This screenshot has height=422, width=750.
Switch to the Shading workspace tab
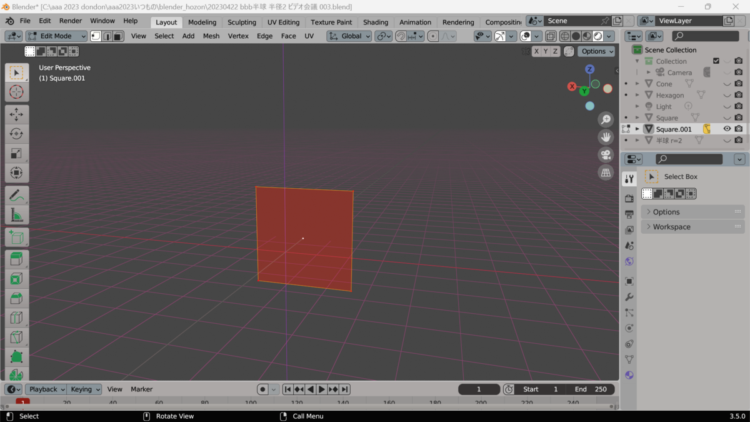pyautogui.click(x=375, y=22)
